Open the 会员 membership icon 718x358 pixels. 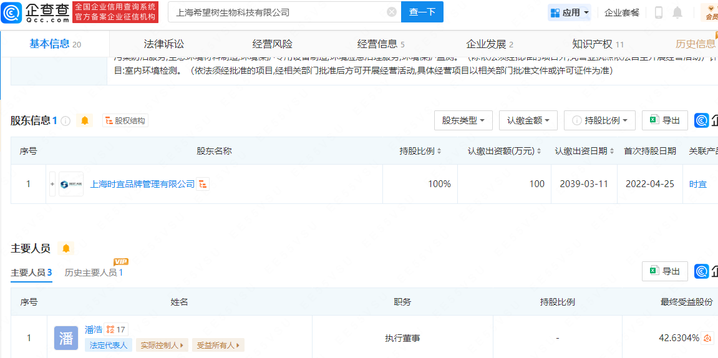click(711, 13)
